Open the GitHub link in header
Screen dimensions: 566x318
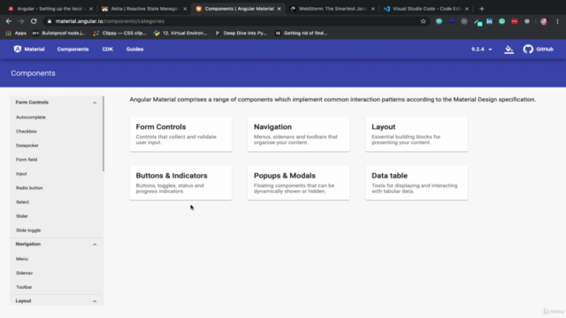pos(538,49)
